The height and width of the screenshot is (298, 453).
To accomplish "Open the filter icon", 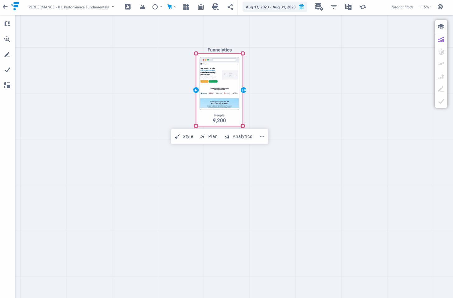I will (x=334, y=7).
